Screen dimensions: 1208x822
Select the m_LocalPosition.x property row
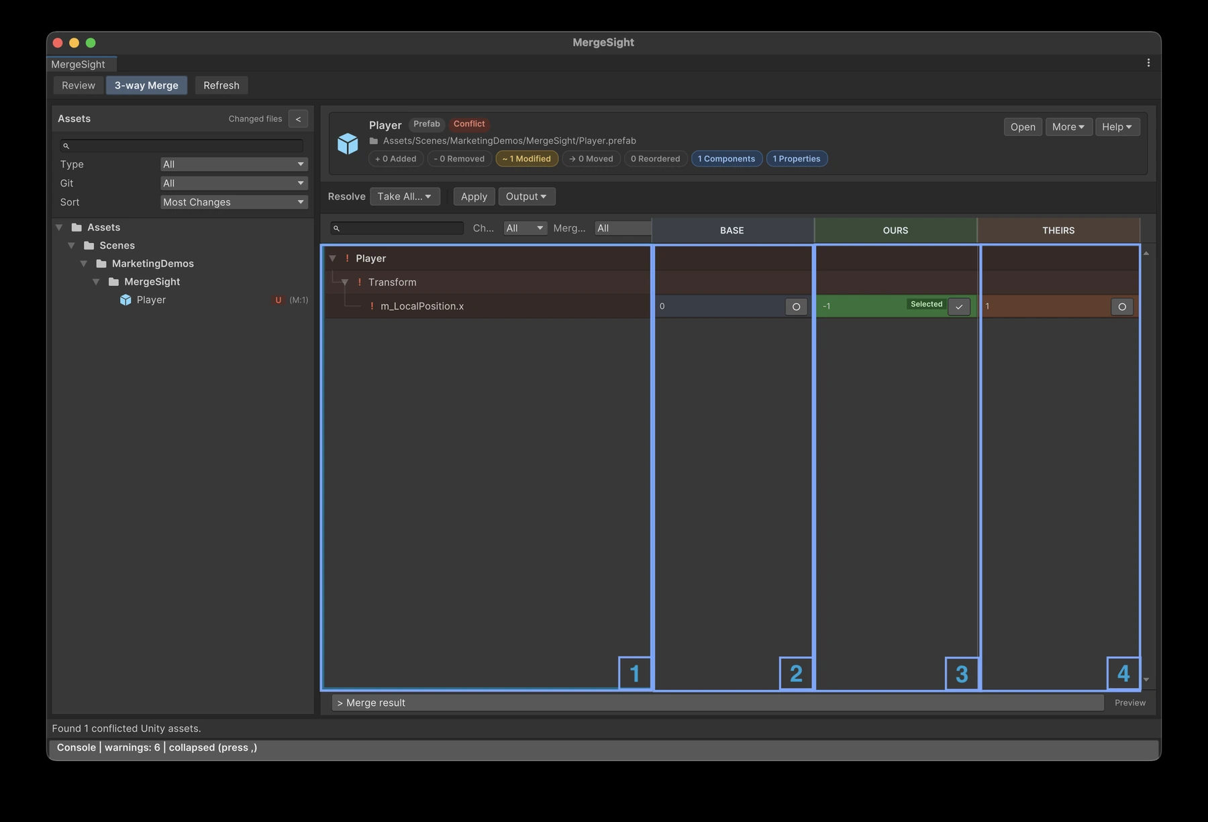(x=487, y=306)
